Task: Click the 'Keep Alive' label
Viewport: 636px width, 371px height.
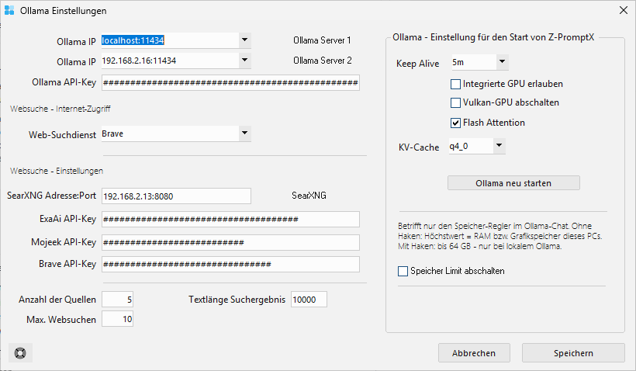Action: point(418,64)
